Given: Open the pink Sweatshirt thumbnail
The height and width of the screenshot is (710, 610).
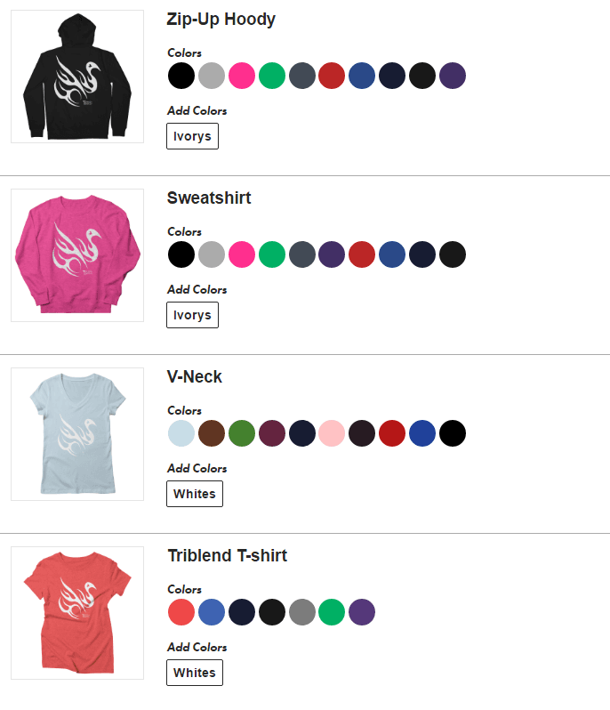Looking at the screenshot, I should click(77, 255).
